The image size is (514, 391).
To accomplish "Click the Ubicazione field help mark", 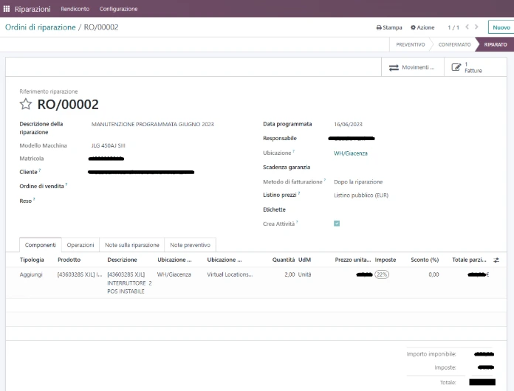I will (x=294, y=151).
